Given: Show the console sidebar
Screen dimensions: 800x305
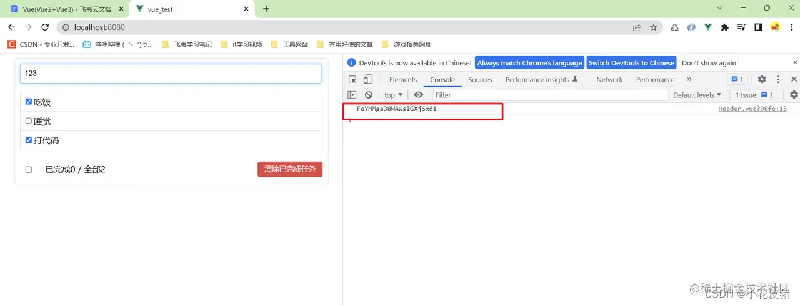Looking at the screenshot, I should tap(352, 95).
